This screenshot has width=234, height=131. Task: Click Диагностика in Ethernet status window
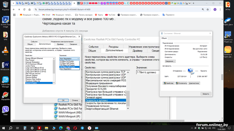coord(194,83)
